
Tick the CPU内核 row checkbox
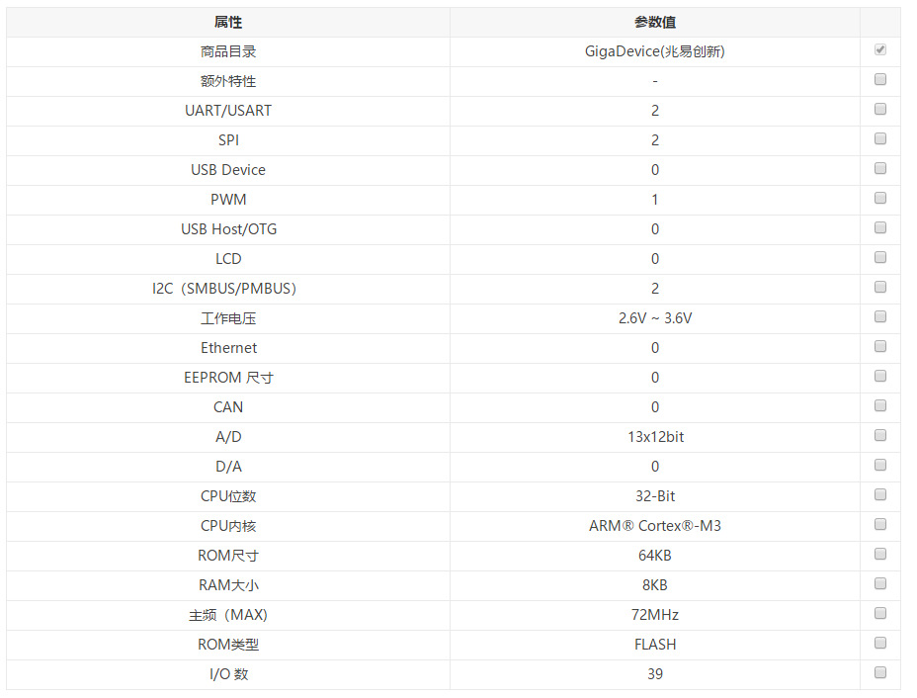pos(879,525)
